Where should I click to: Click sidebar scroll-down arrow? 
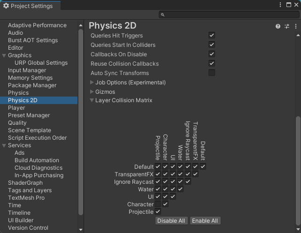coord(81,230)
